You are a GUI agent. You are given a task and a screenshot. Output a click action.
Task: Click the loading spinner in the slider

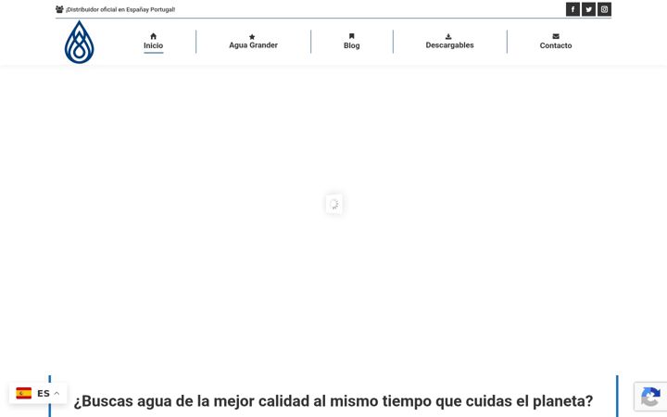(333, 204)
